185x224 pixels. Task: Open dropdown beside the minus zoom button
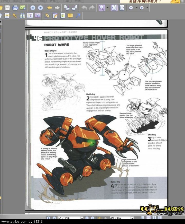(x=136, y=8)
